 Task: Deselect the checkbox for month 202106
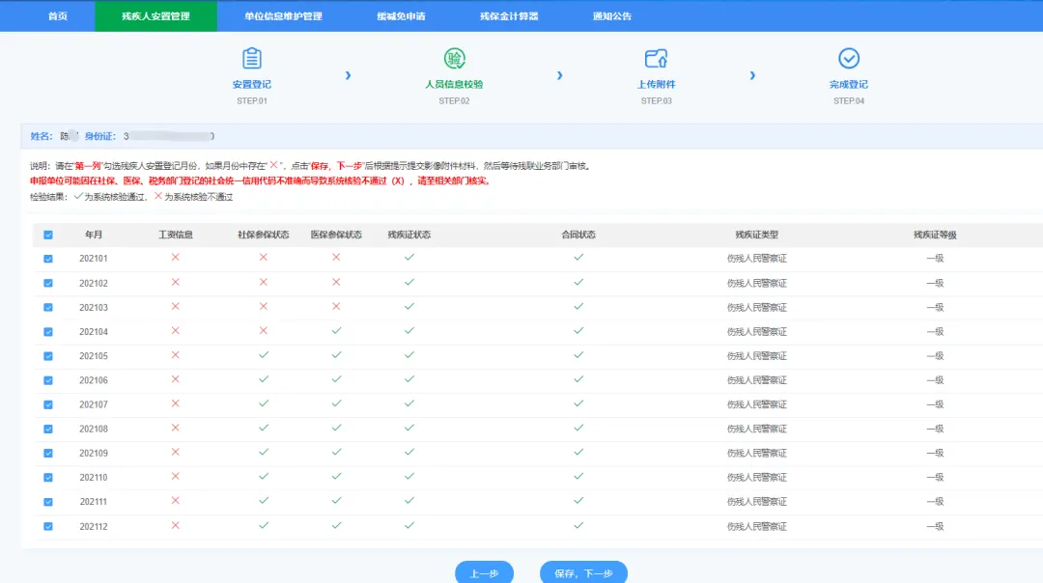point(48,380)
